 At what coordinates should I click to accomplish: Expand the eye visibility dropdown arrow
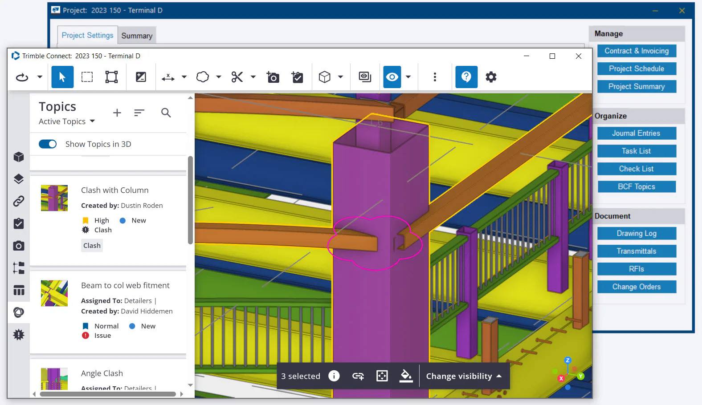[x=408, y=77]
